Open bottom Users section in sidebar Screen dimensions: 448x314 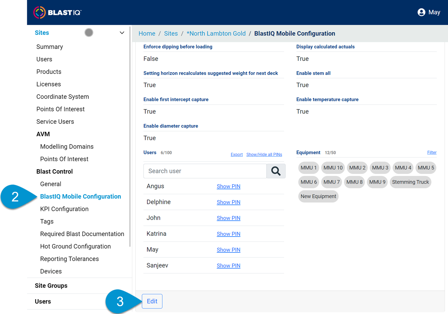pos(43,301)
